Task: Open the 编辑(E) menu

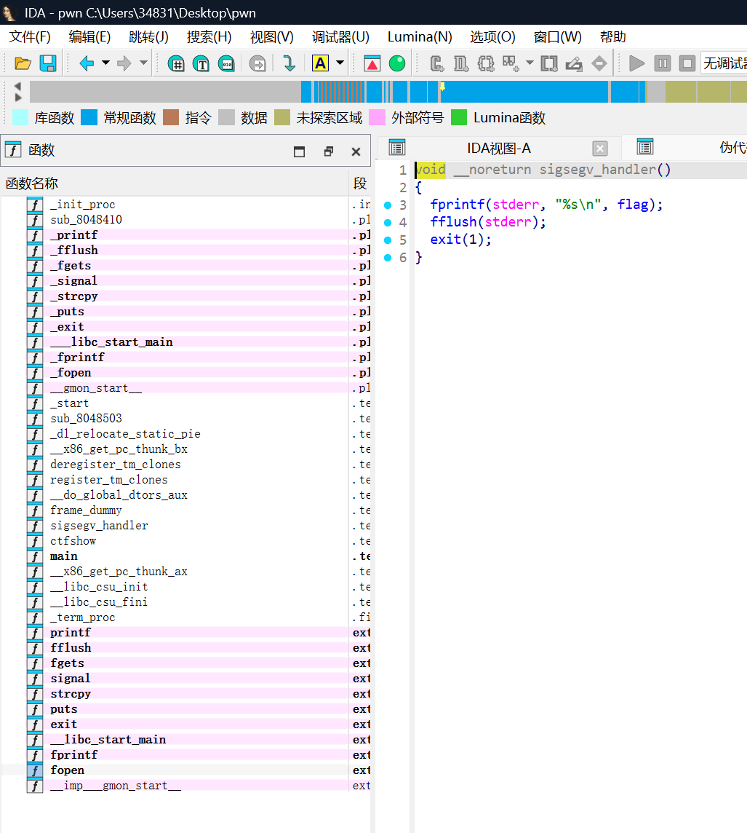Action: click(x=89, y=37)
